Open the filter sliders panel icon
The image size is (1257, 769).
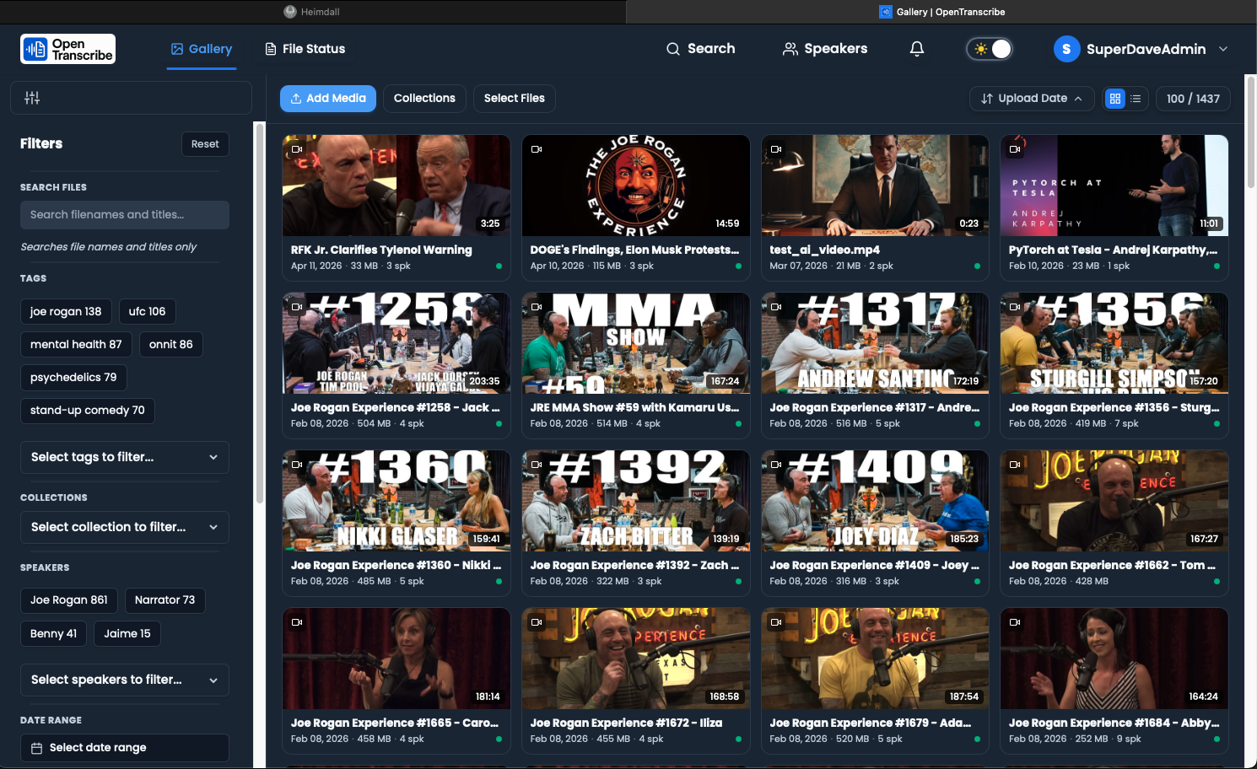[32, 98]
